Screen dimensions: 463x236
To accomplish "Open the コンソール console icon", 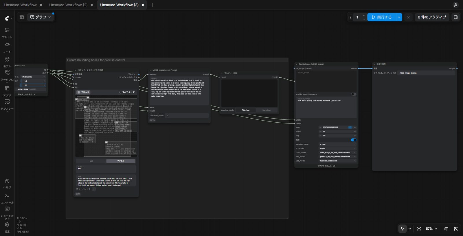I will point(7,198).
